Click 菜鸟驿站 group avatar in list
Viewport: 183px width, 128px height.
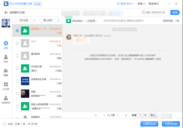tap(25, 31)
